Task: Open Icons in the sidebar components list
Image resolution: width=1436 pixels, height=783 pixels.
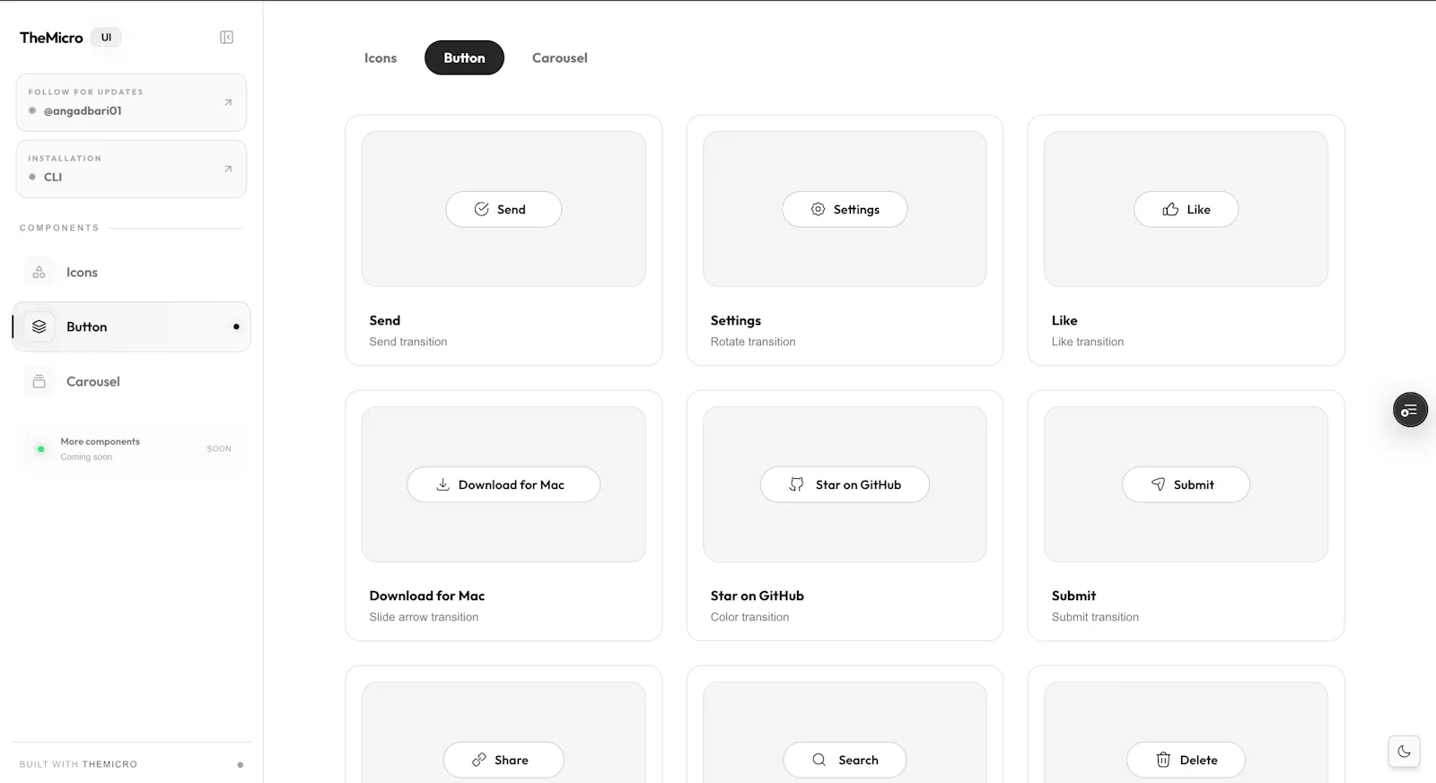Action: coord(131,273)
